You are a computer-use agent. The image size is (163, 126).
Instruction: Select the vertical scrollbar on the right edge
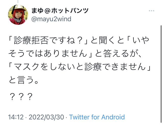[x=161, y=74]
